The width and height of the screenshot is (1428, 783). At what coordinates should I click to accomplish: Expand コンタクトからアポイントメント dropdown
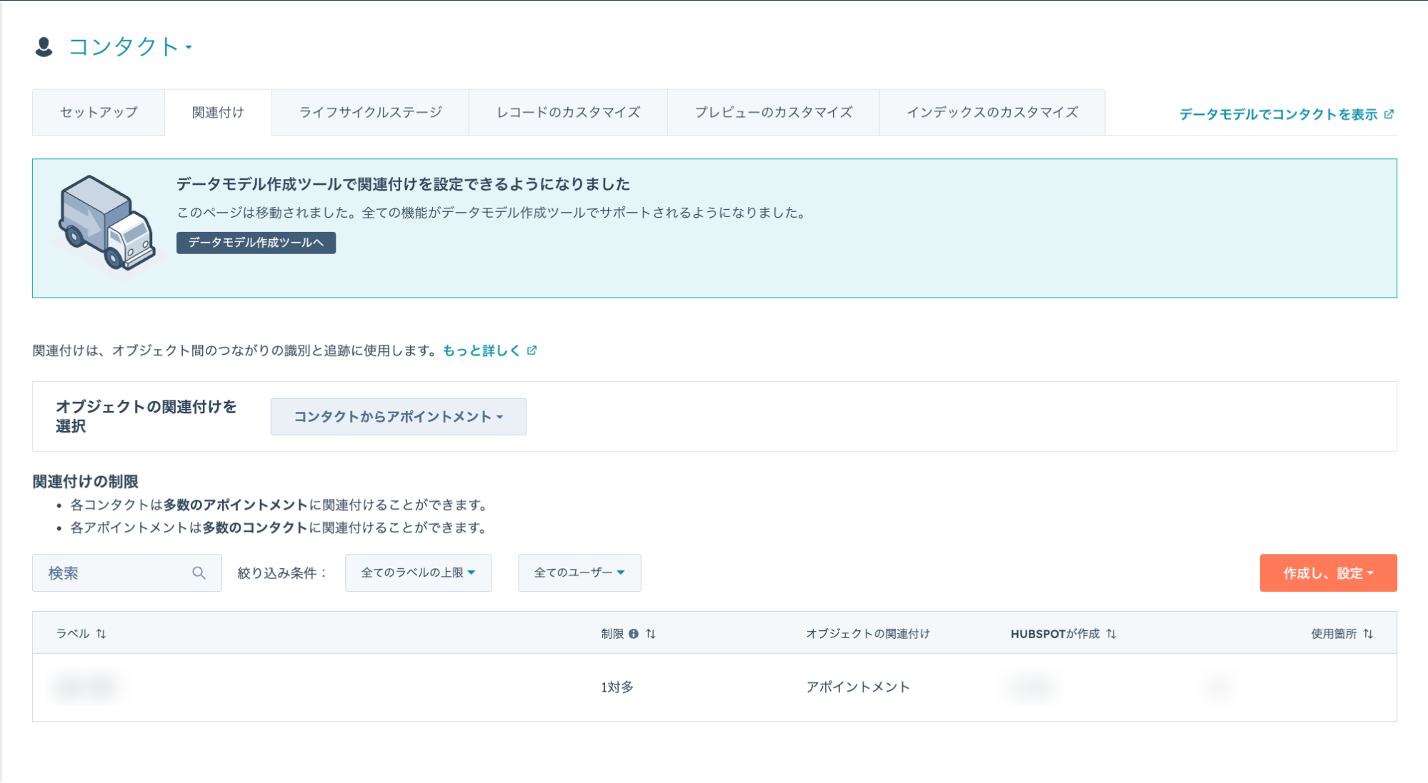point(398,417)
